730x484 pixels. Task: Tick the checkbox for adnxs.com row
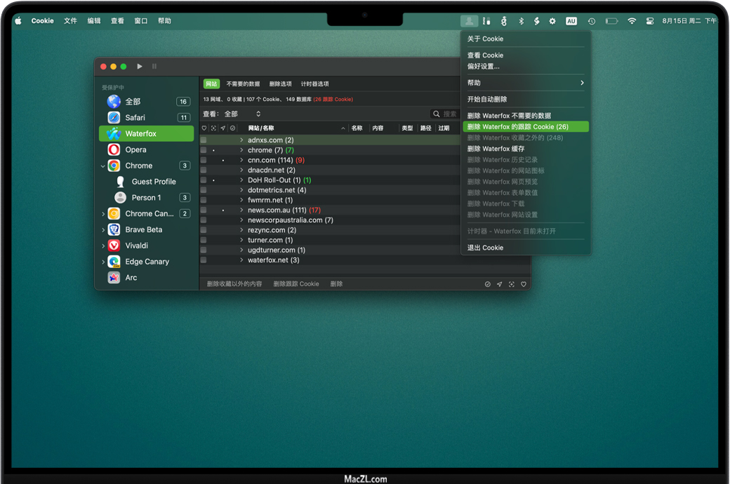(204, 140)
